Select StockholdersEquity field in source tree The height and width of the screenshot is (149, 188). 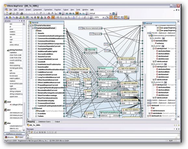tap(46, 101)
